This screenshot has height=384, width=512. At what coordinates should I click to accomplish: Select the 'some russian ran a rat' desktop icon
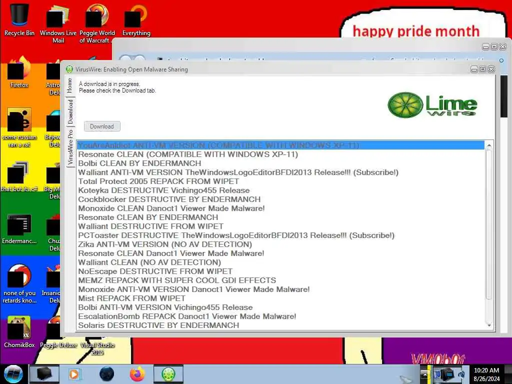tap(19, 127)
